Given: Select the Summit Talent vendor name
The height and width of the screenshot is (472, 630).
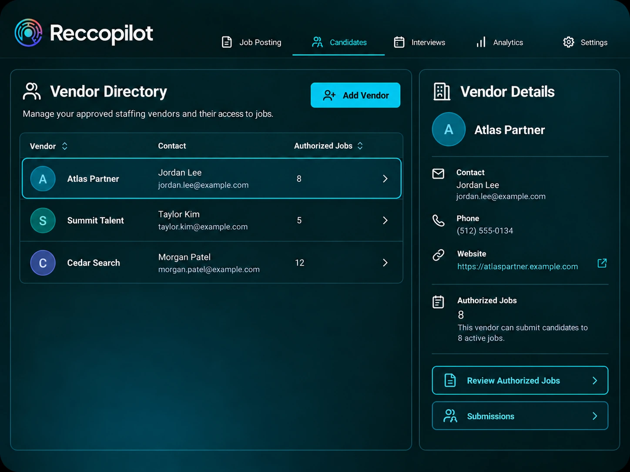Looking at the screenshot, I should pyautogui.click(x=95, y=220).
